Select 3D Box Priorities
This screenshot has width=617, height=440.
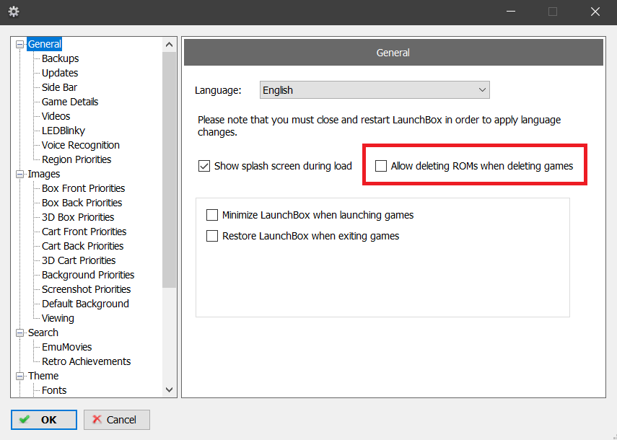(x=78, y=217)
